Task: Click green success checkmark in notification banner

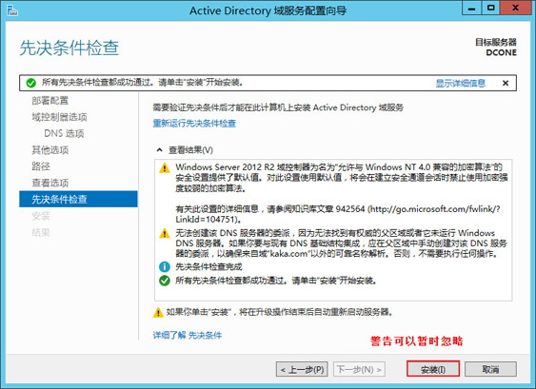Action: [x=30, y=83]
